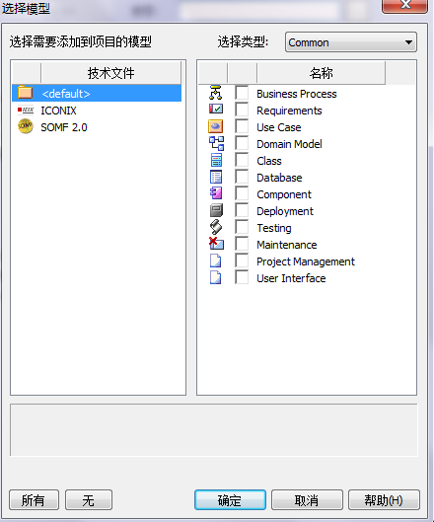Enable the Requirements checkbox
Image resolution: width=434 pixels, height=522 pixels.
pyautogui.click(x=242, y=110)
